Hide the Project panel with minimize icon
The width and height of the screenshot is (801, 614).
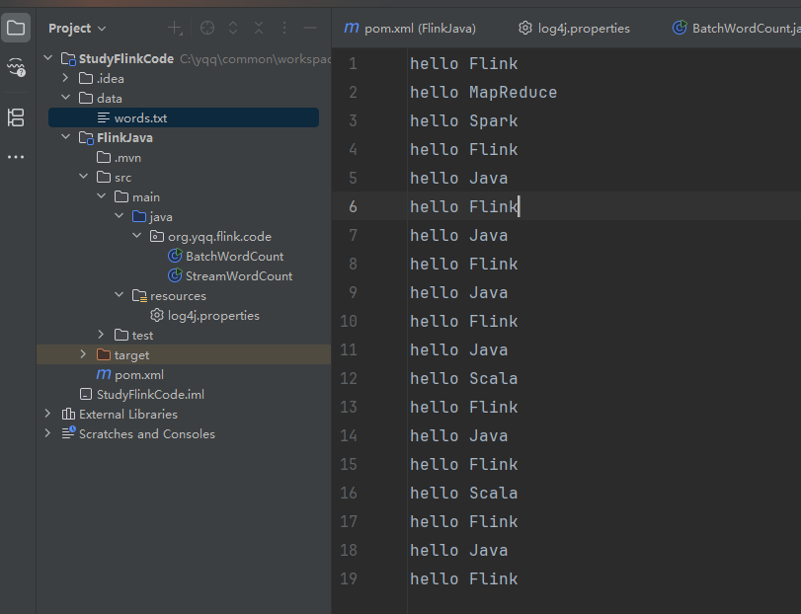click(x=309, y=28)
